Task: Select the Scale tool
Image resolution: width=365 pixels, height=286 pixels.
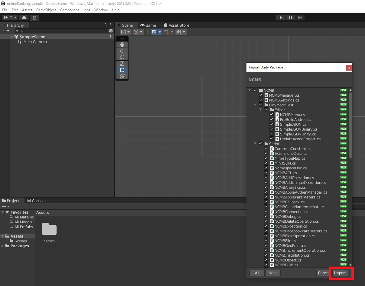Action: pos(122,63)
